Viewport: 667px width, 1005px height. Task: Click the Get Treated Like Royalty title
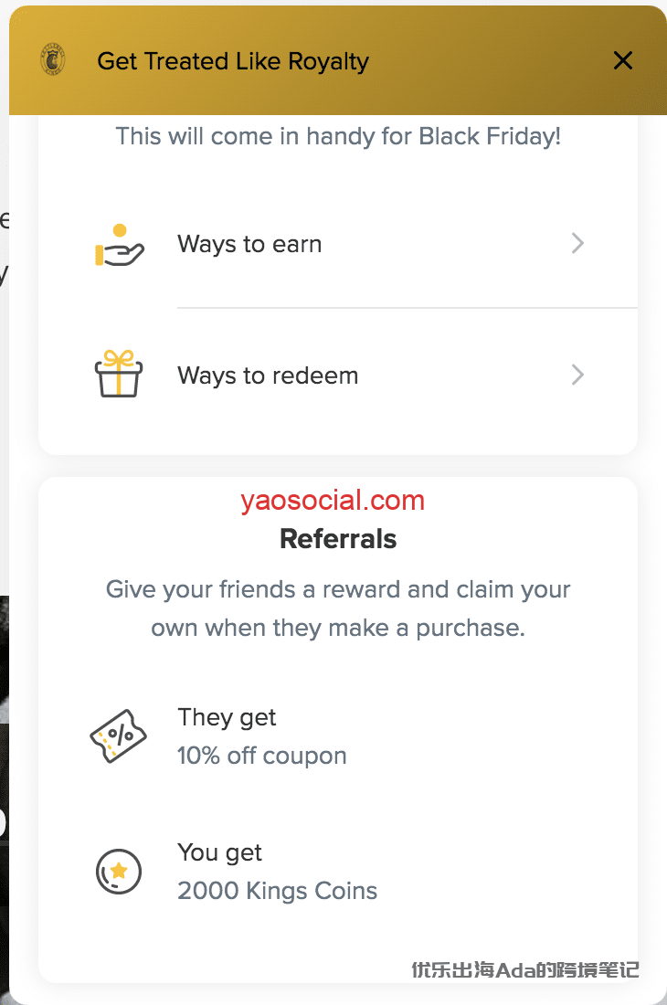(x=233, y=61)
